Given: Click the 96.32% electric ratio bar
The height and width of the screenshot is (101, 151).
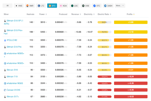Looking at the screenshot, I should click(104, 70).
